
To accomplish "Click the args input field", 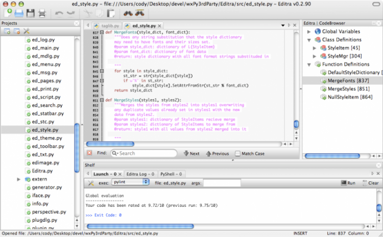I will (x=222, y=183).
